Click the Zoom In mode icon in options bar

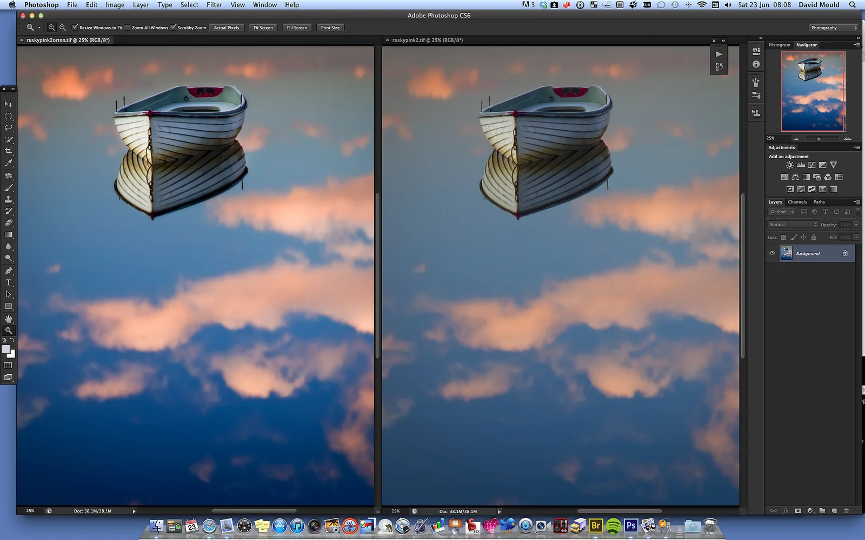click(52, 28)
